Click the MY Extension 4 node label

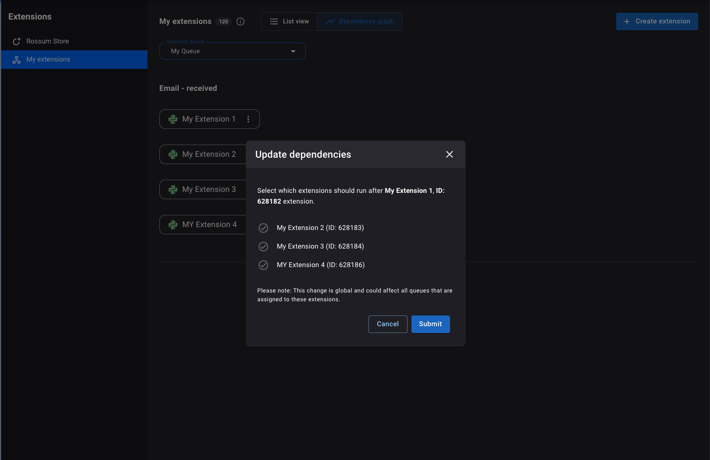[210, 225]
